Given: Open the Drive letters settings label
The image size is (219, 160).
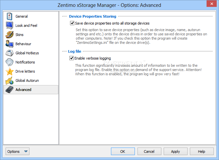Looking at the screenshot, I should [x=25, y=71].
